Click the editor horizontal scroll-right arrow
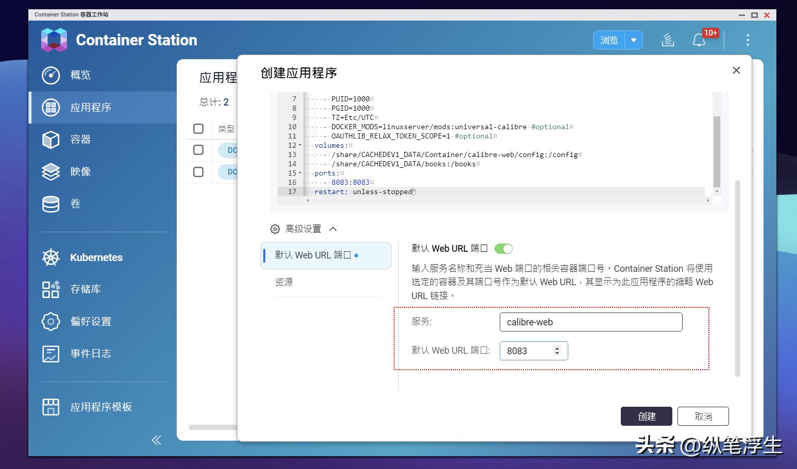This screenshot has width=797, height=469. tap(708, 200)
